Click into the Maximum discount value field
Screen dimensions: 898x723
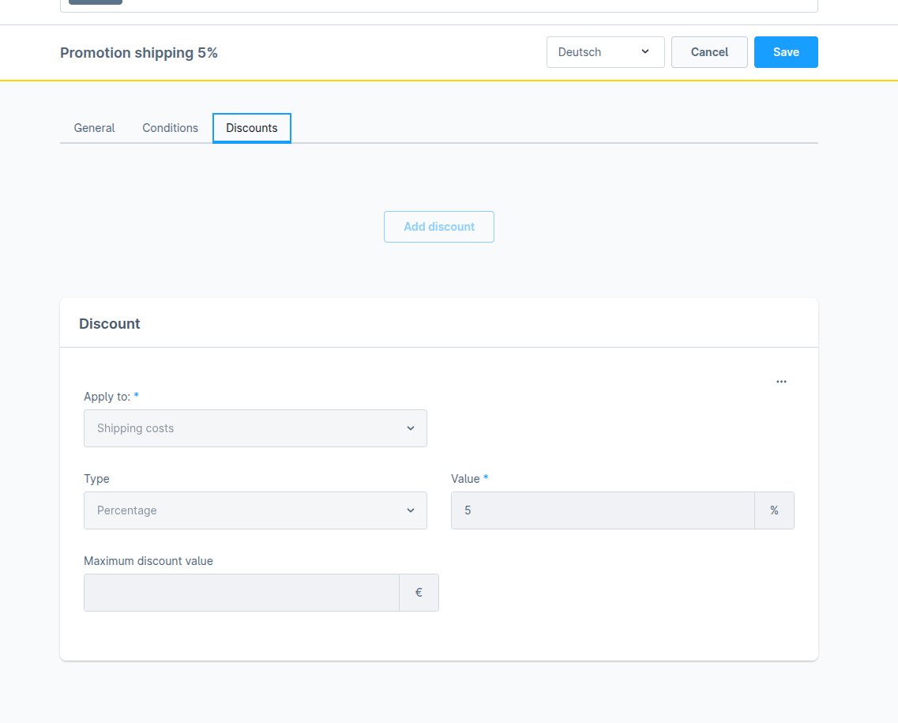[241, 593]
